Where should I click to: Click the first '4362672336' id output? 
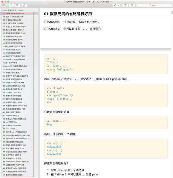(54, 147)
